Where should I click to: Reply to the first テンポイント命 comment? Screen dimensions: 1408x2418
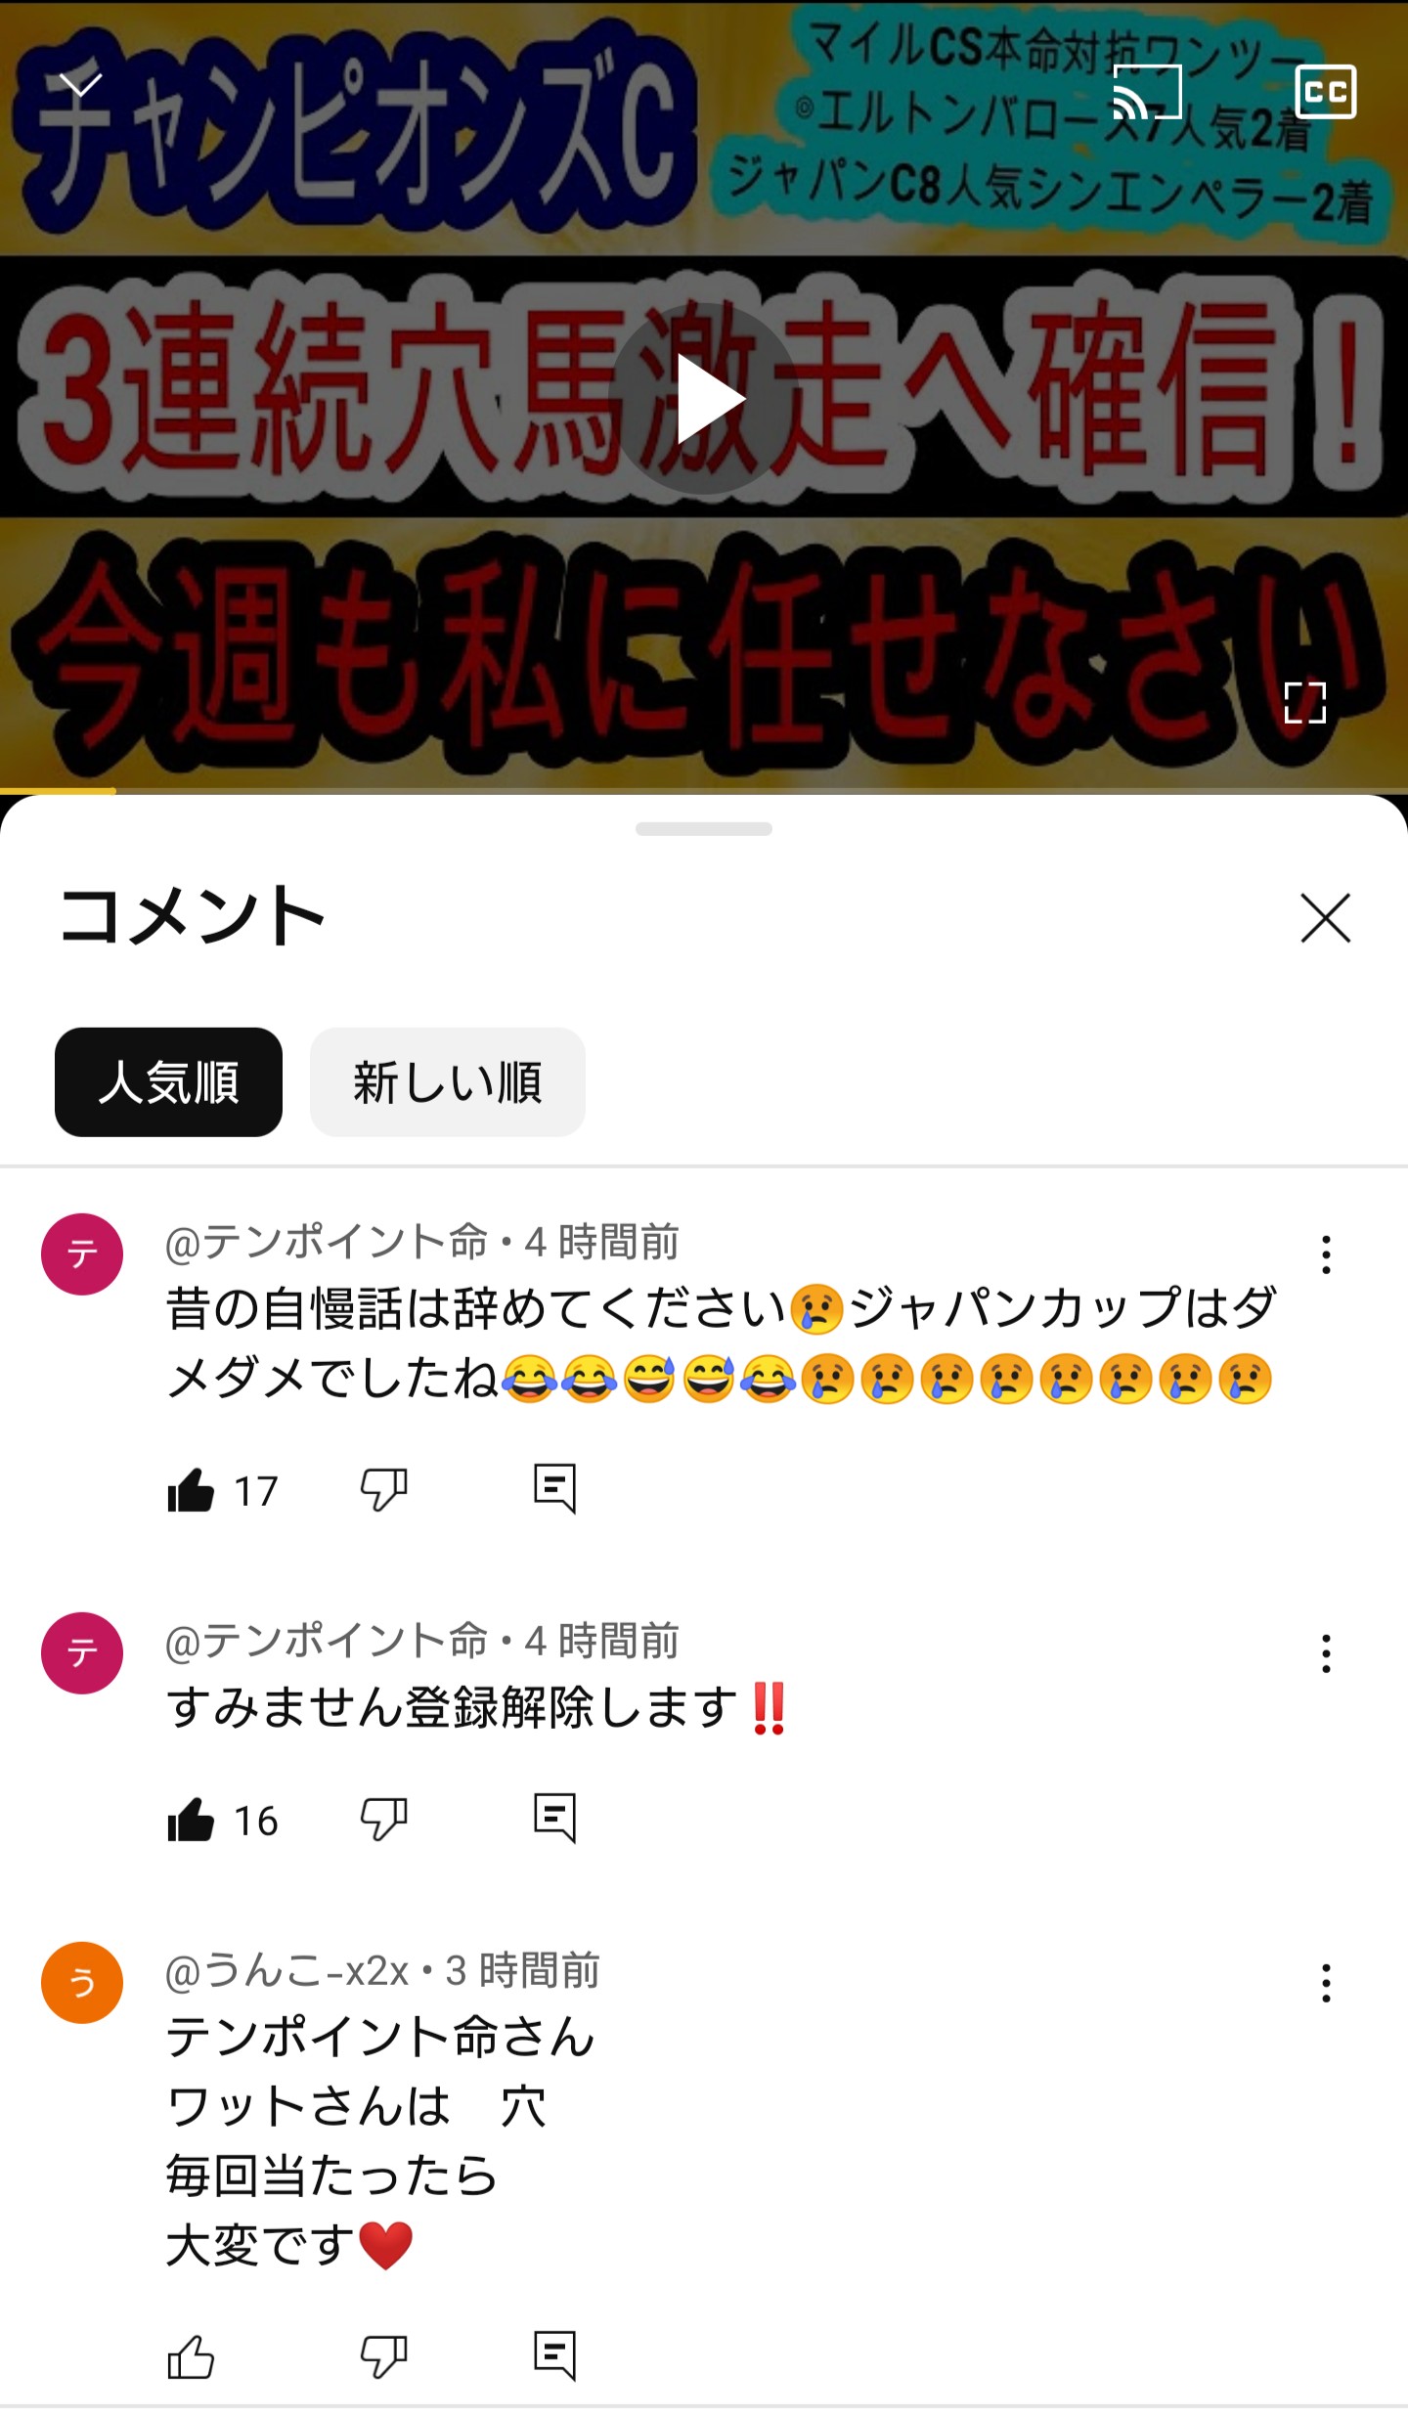coord(554,1489)
